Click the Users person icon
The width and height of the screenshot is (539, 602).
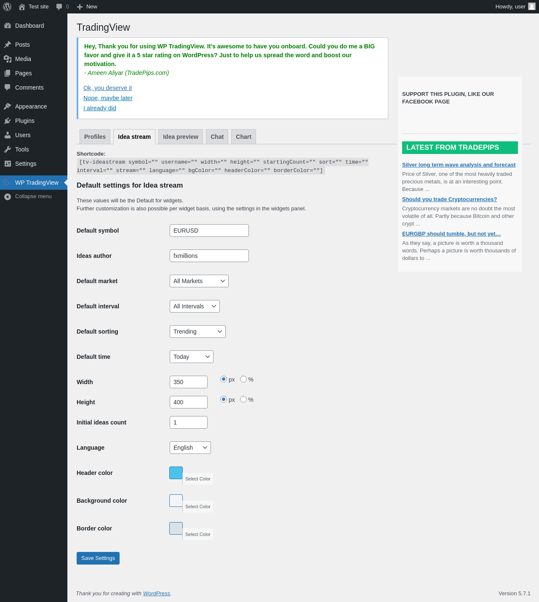(x=8, y=135)
